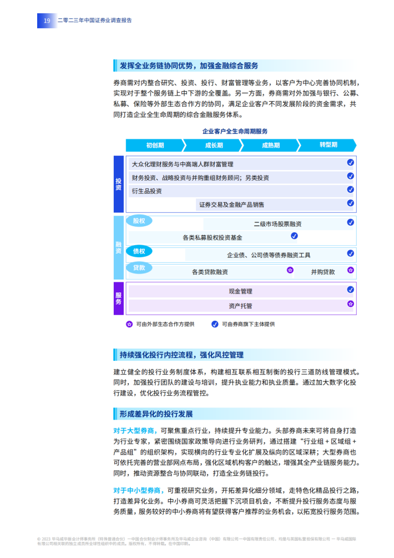Click the text 衍生品投资

pos(147,191)
